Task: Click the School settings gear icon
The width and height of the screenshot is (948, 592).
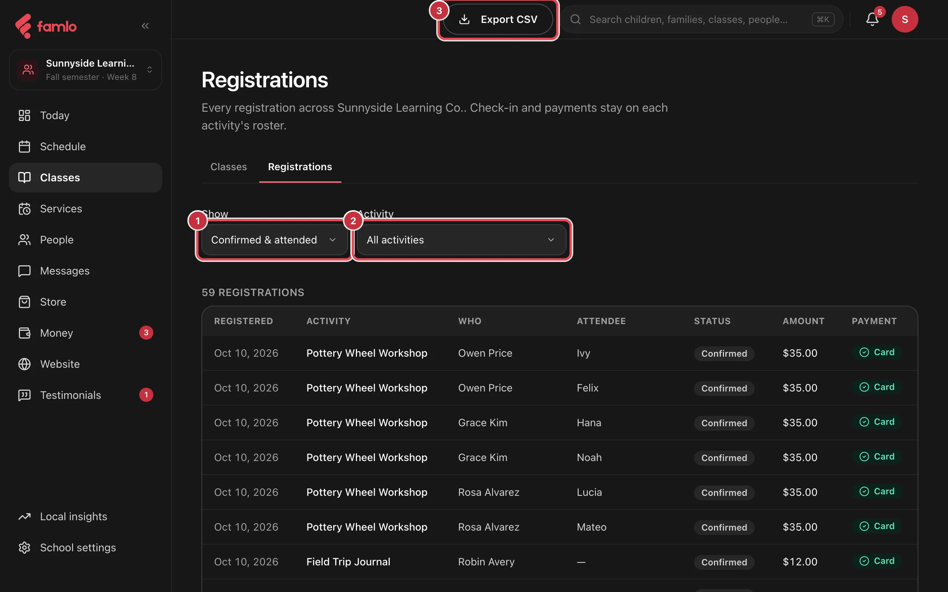Action: 24,547
